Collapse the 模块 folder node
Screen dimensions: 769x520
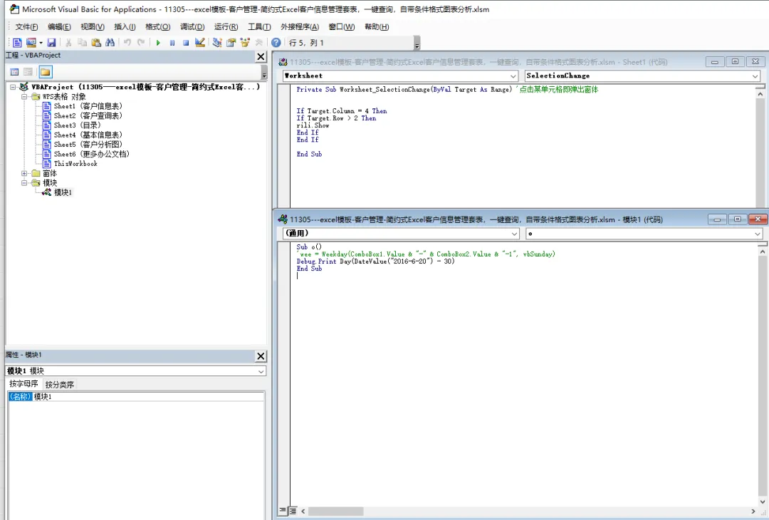23,182
